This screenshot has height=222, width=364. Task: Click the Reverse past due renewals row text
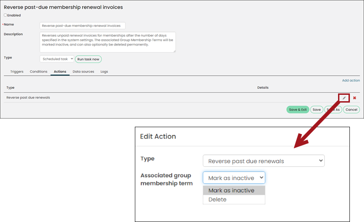tap(28, 98)
